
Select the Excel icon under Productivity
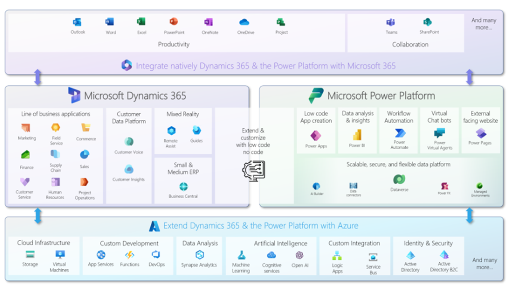pos(141,22)
